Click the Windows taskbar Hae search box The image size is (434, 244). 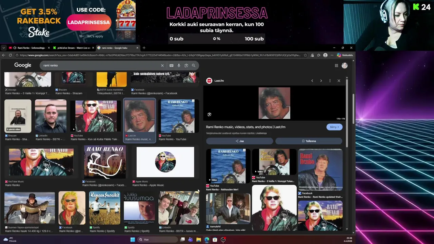pyautogui.click(x=158, y=240)
